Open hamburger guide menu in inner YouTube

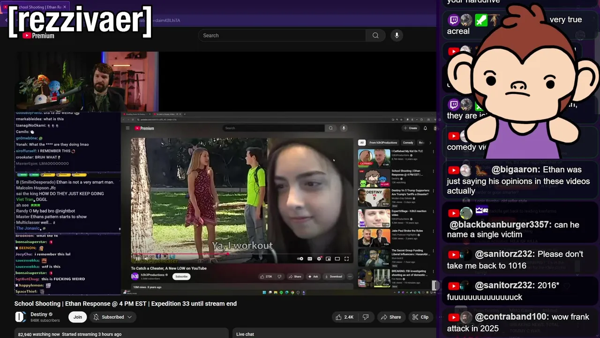(127, 128)
